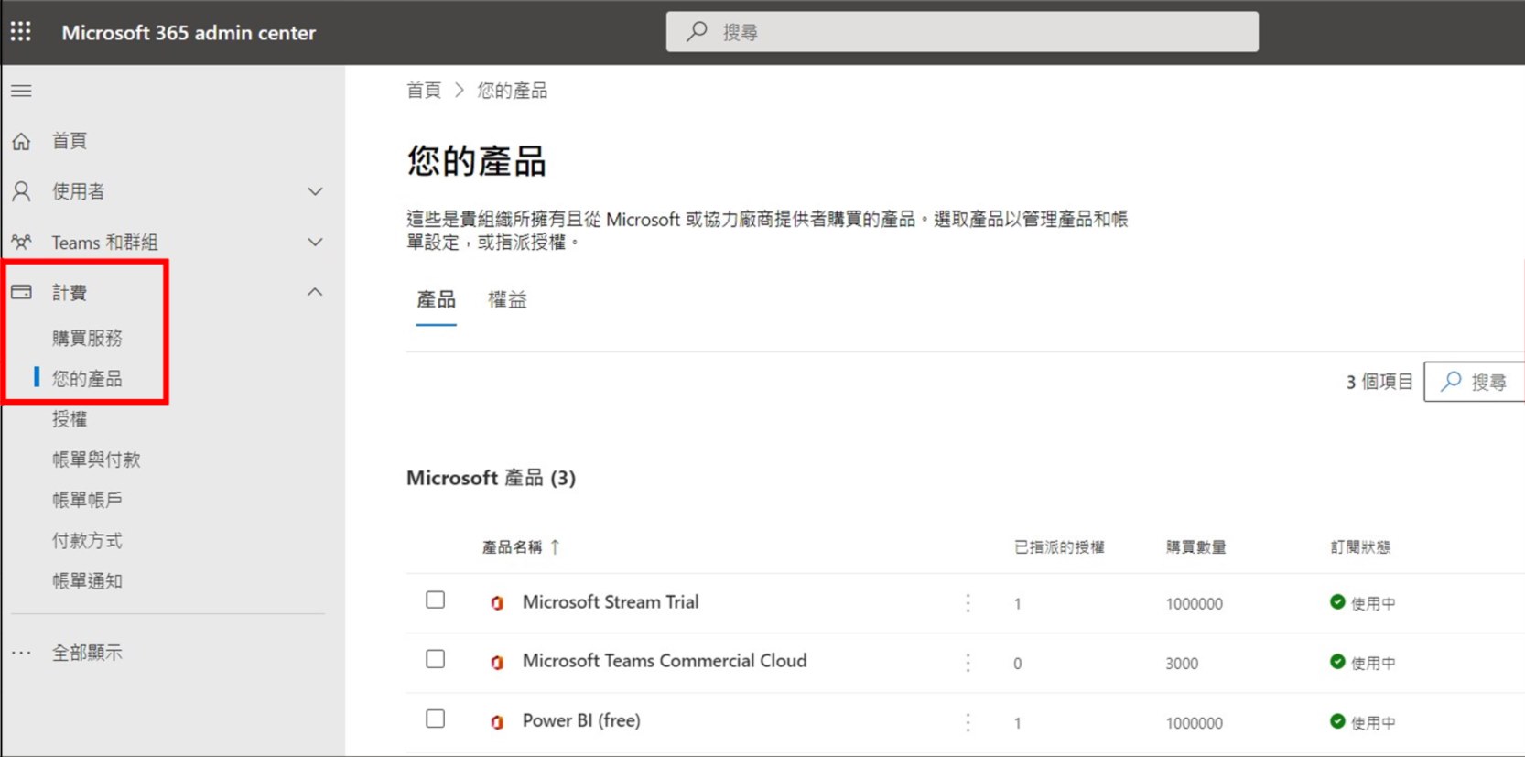Click green status check for Power BI (free)
The width and height of the screenshot is (1525, 757).
(1337, 721)
